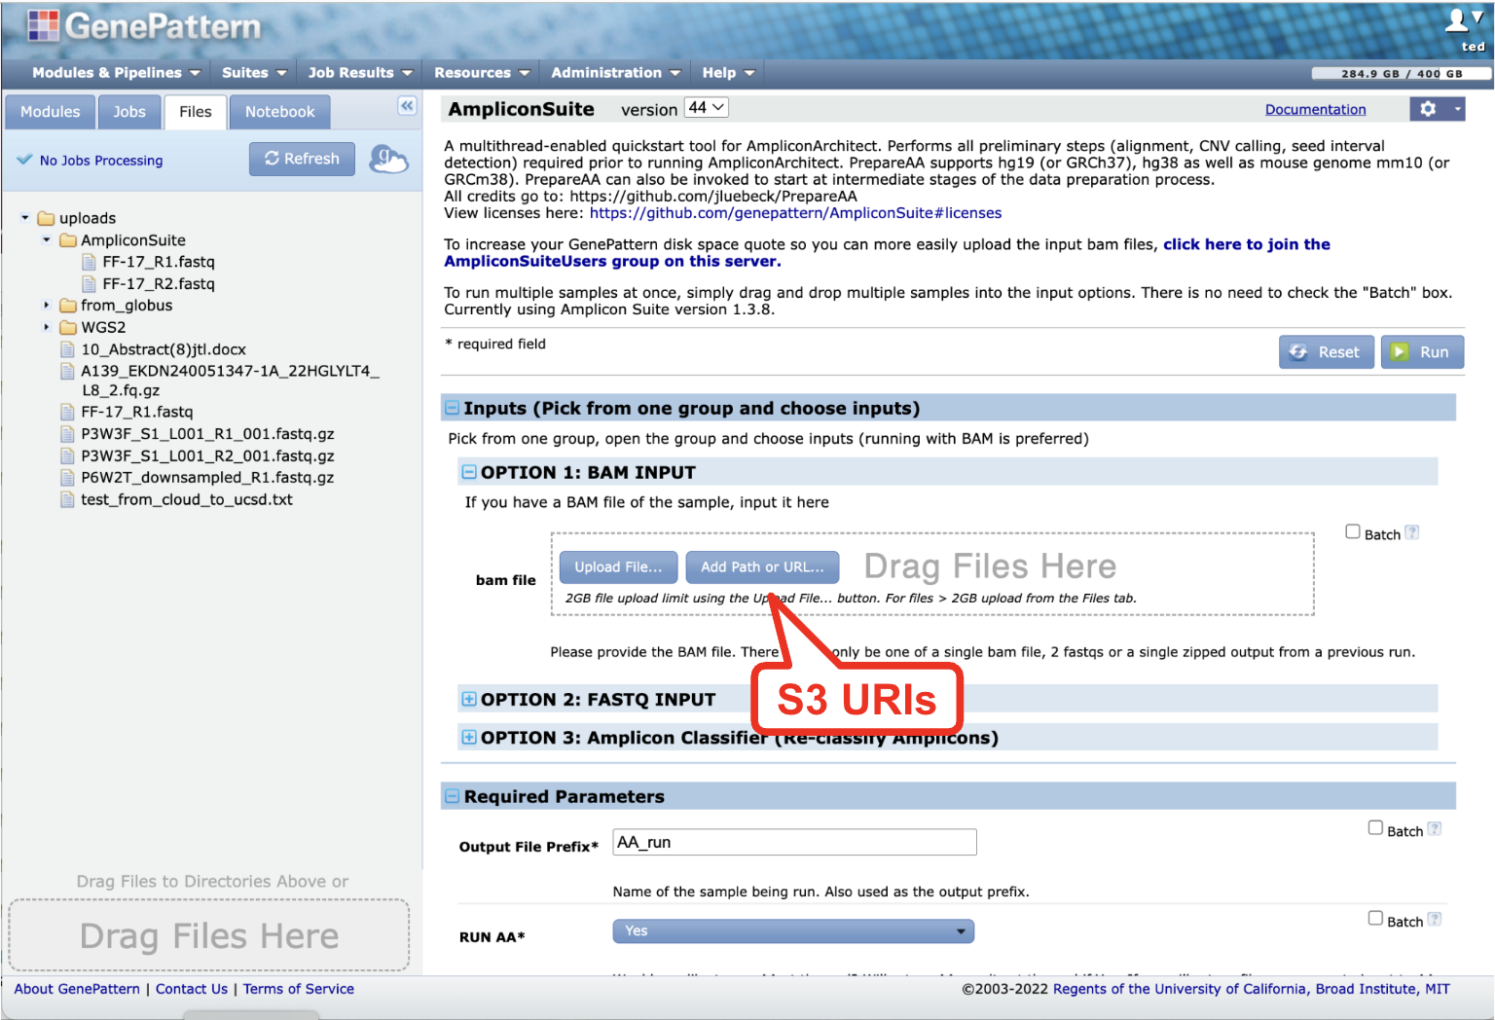Viewport: 1495px width, 1020px height.
Task: Collapse OPTION 1: BAM INPUT section
Action: pyautogui.click(x=469, y=472)
